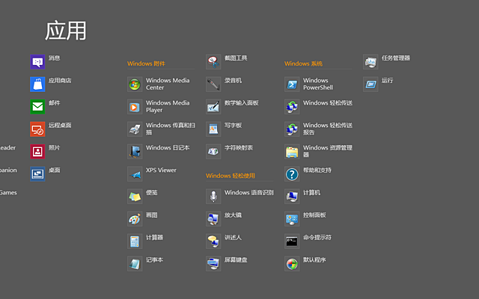479x299 pixels.
Task: Open Windows 传真和扫描 fax and scan
Action: point(162,129)
